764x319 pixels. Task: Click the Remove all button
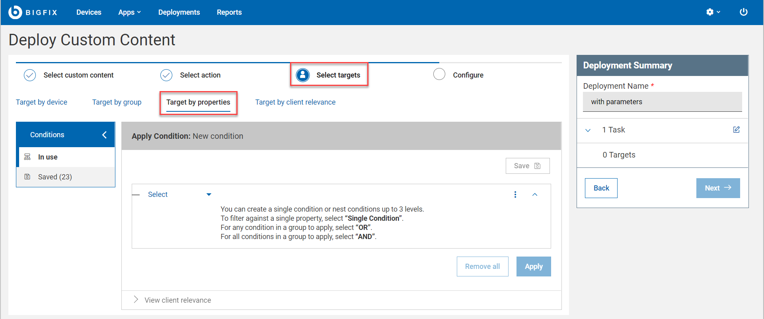pyautogui.click(x=482, y=266)
